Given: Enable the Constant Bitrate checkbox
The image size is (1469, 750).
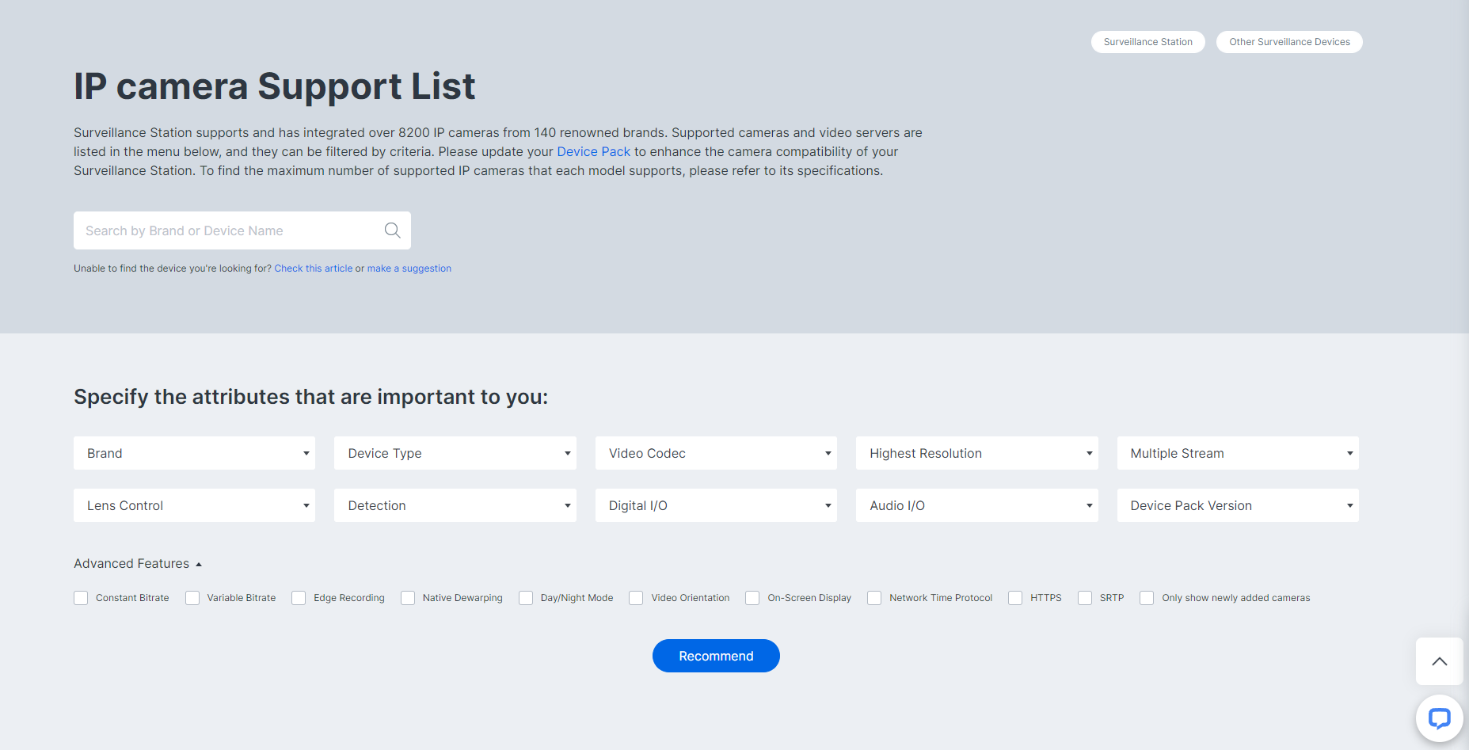Looking at the screenshot, I should (x=81, y=598).
